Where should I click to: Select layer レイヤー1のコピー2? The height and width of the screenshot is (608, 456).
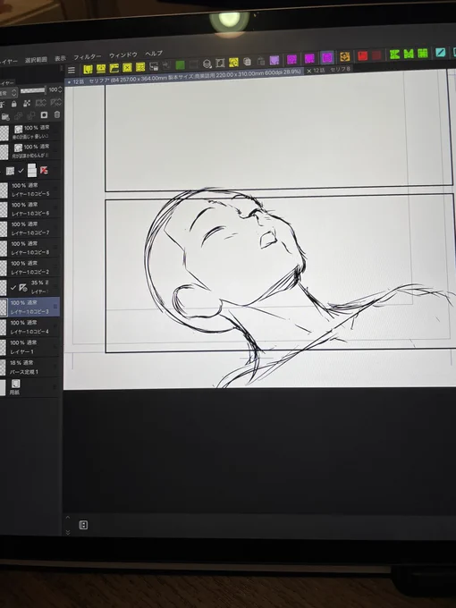click(x=30, y=267)
